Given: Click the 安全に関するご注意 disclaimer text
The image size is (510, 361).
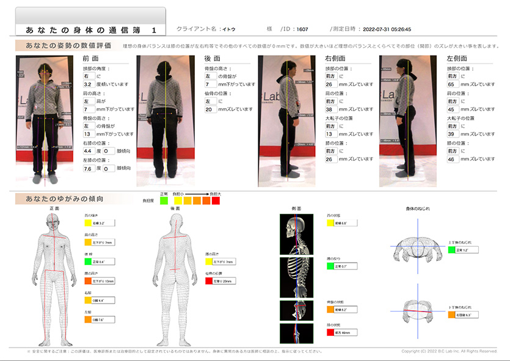Looking at the screenshot, I should [171, 351].
